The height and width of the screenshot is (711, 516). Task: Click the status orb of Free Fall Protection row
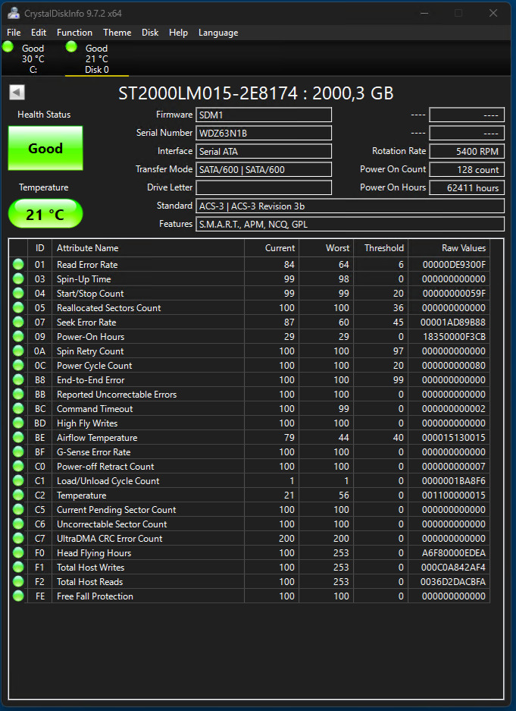[18, 596]
